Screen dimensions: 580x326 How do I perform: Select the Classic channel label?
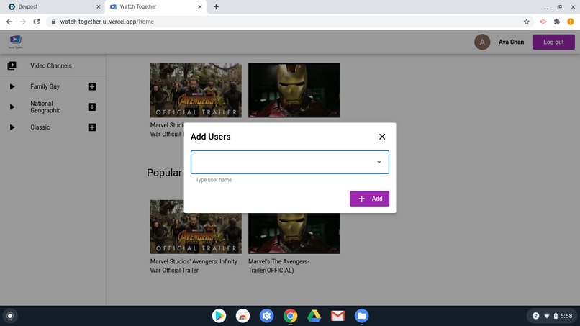pos(40,127)
